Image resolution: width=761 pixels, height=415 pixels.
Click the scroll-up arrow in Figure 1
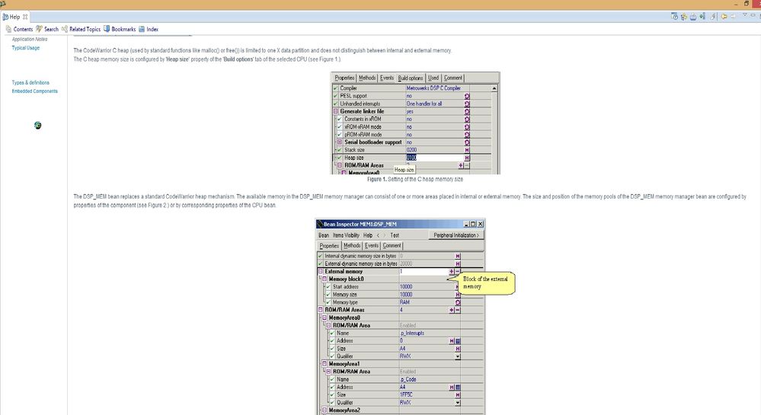point(494,88)
